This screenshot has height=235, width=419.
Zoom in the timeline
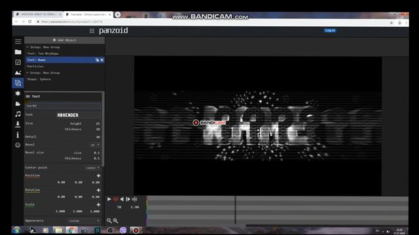click(x=115, y=221)
